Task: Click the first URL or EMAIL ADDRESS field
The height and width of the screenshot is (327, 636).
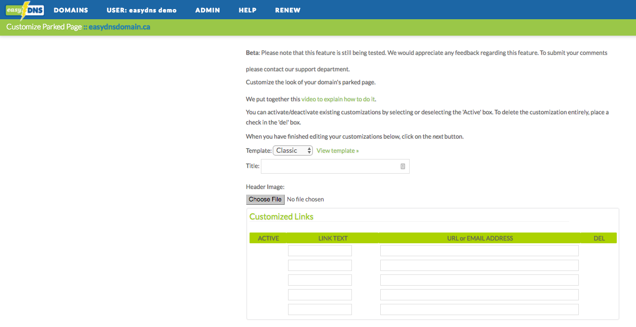Action: click(x=479, y=251)
